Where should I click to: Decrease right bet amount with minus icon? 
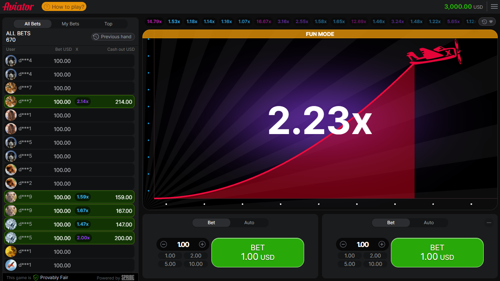click(343, 244)
